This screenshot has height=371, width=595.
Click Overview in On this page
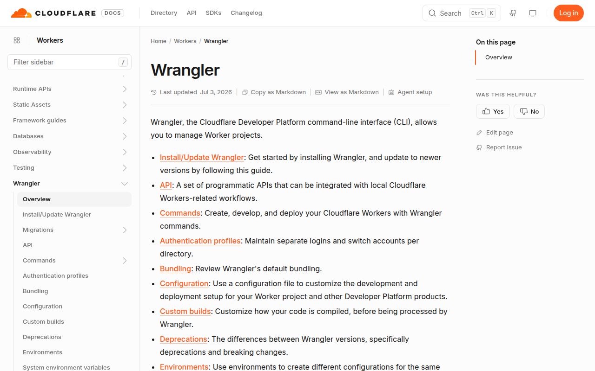point(499,58)
